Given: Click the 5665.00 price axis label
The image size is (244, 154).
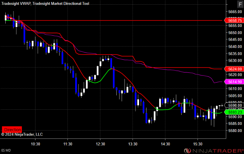Looking at the screenshot, I should [x=235, y=12].
